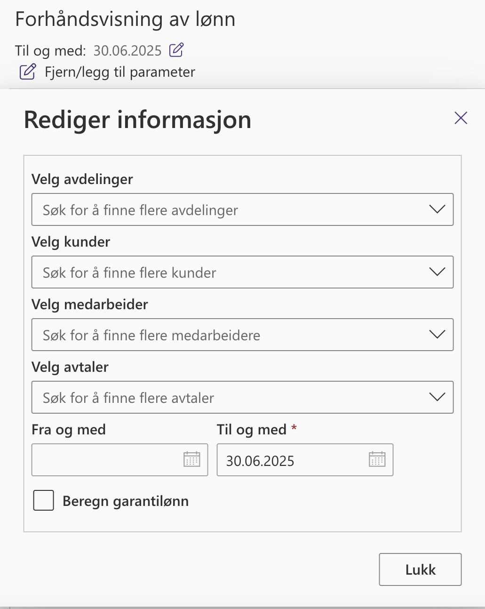Open the Velg kunder dropdown arrow
The height and width of the screenshot is (609, 485).
click(437, 272)
